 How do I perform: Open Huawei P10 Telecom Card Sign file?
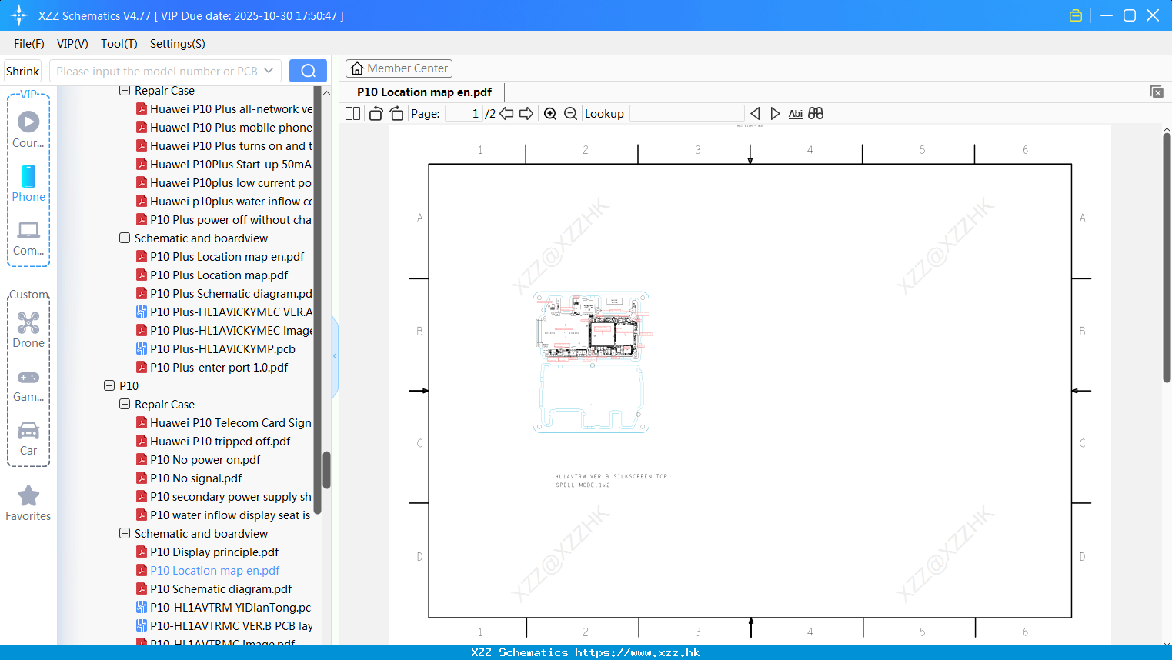click(224, 423)
